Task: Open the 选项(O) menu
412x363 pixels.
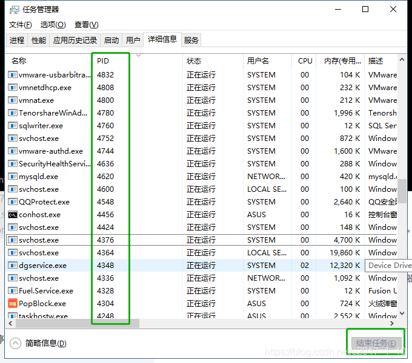Action: pos(53,25)
